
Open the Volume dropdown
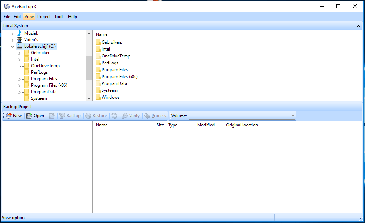[x=293, y=116]
